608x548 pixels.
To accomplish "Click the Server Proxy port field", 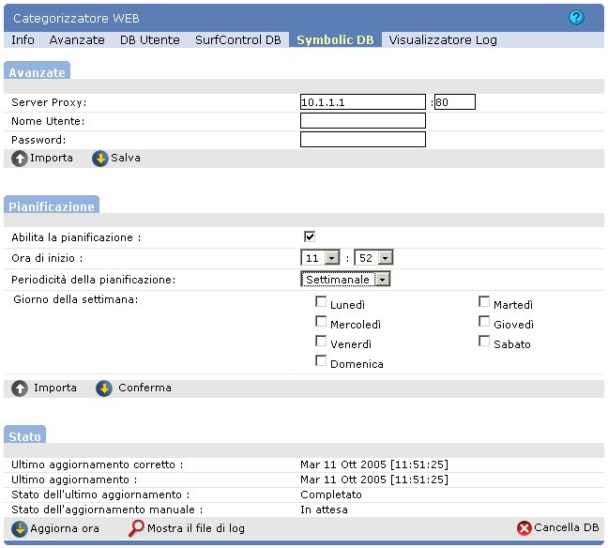I will pyautogui.click(x=455, y=102).
